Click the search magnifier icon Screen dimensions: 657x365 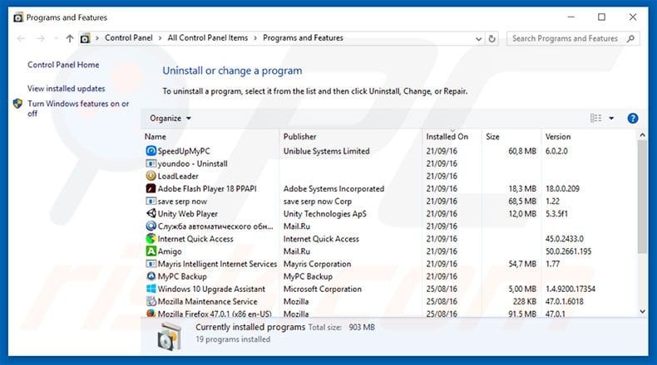point(630,38)
